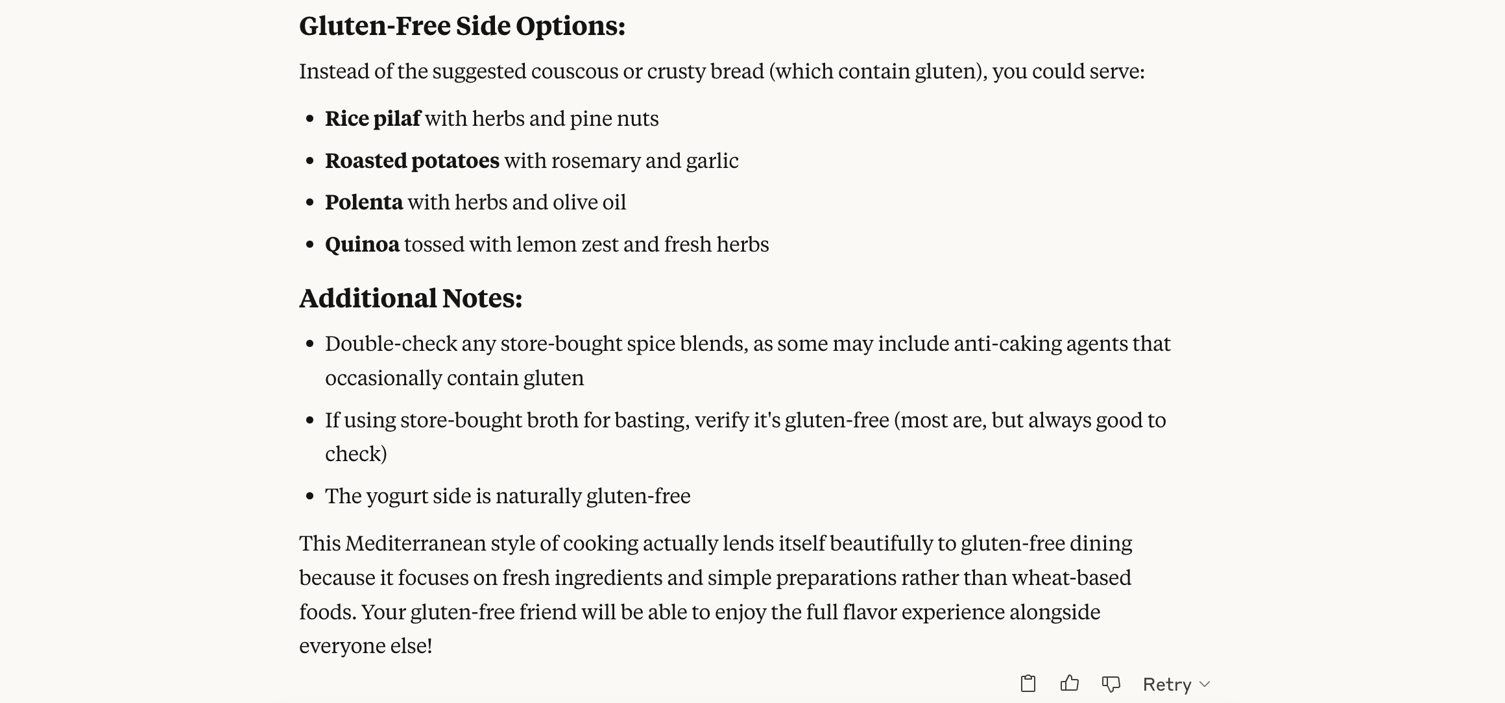Click 'tossed with lemon zest' text
Screen dimensions: 1505x703
pyautogui.click(x=511, y=244)
